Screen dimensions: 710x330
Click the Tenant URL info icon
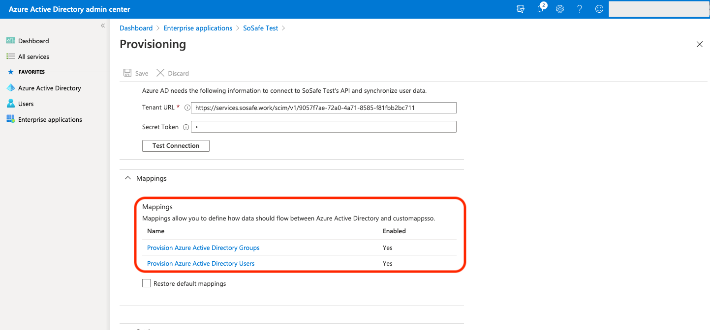[x=186, y=108]
